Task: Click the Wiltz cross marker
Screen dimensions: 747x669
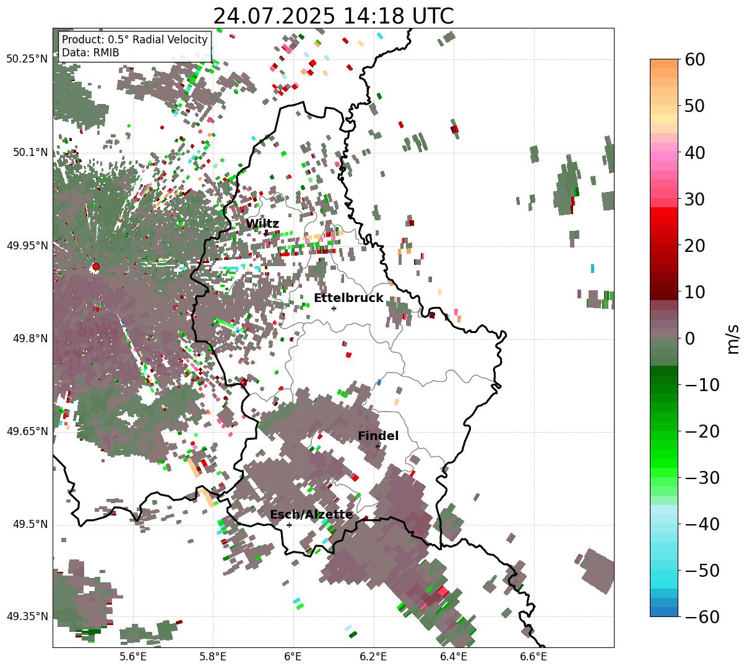Action: coord(266,234)
